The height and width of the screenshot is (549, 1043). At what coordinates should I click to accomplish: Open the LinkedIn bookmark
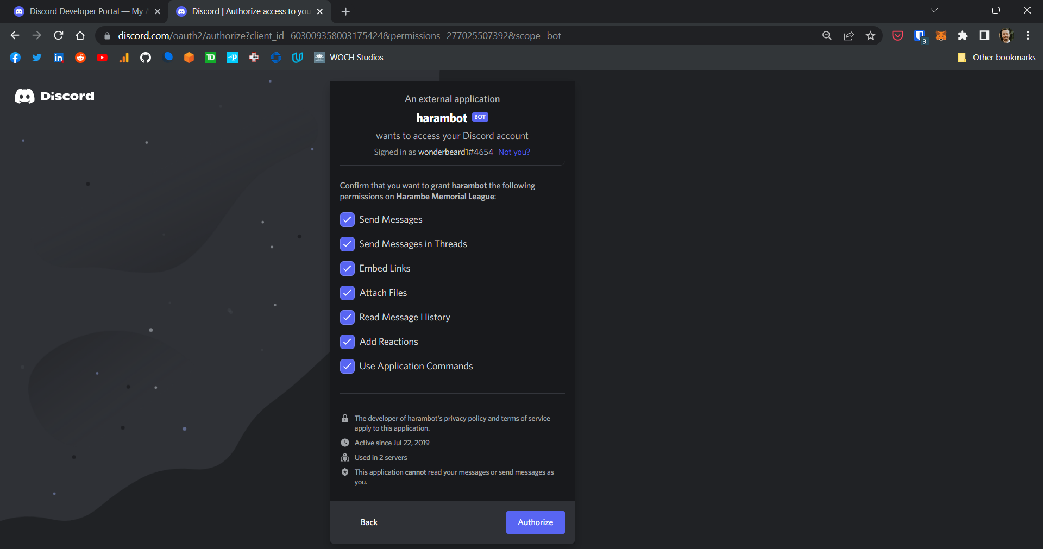tap(59, 58)
